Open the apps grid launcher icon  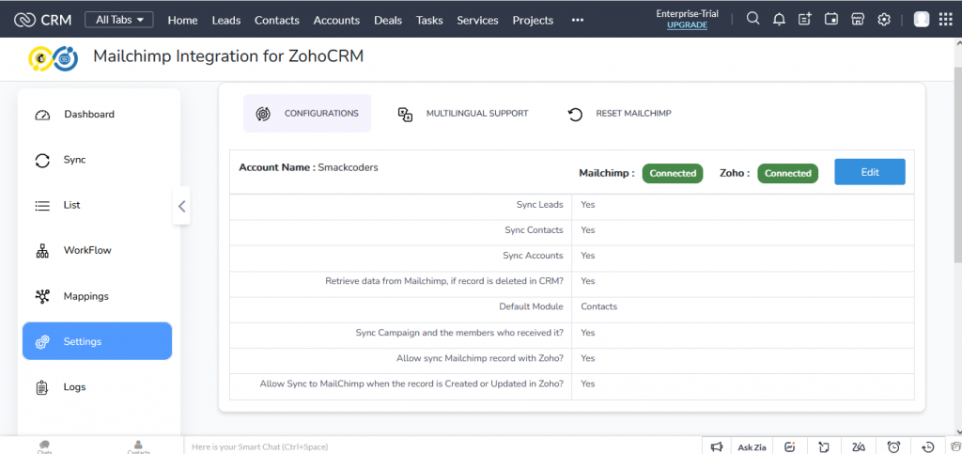(x=946, y=19)
